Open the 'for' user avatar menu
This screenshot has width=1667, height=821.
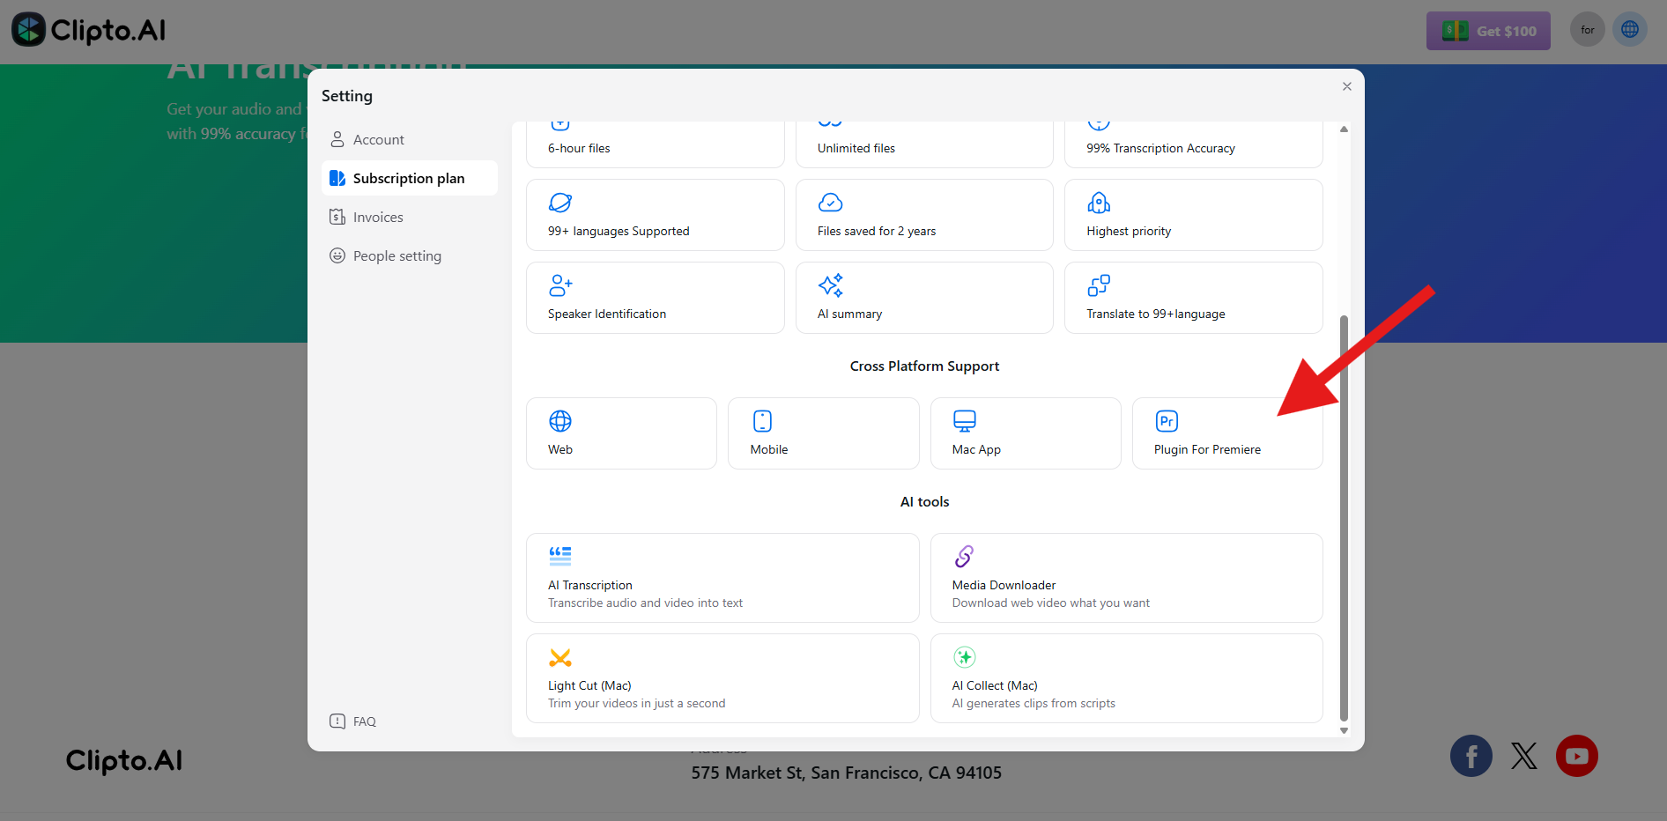(1588, 30)
